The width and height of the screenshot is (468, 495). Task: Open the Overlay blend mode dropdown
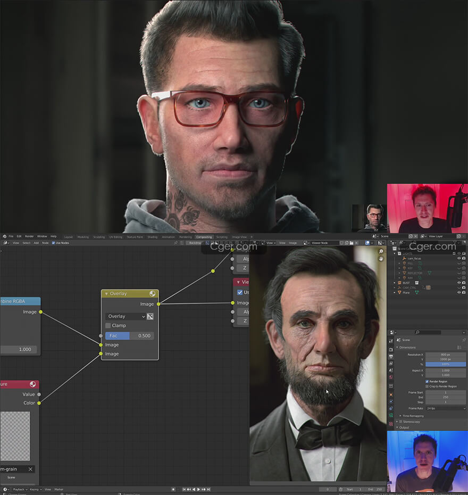tap(126, 316)
